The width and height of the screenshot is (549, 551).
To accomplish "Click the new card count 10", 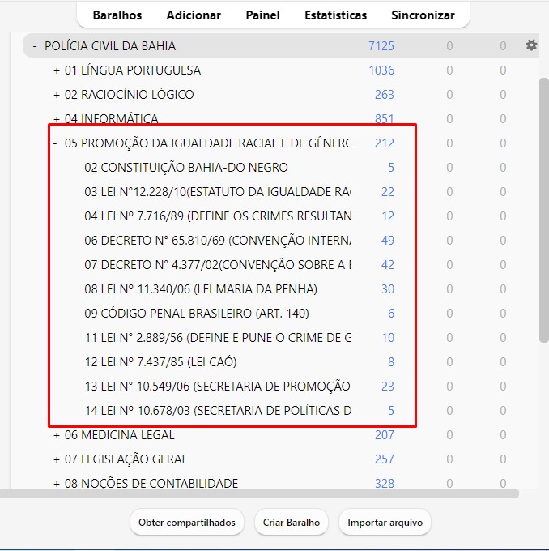I will (x=388, y=337).
